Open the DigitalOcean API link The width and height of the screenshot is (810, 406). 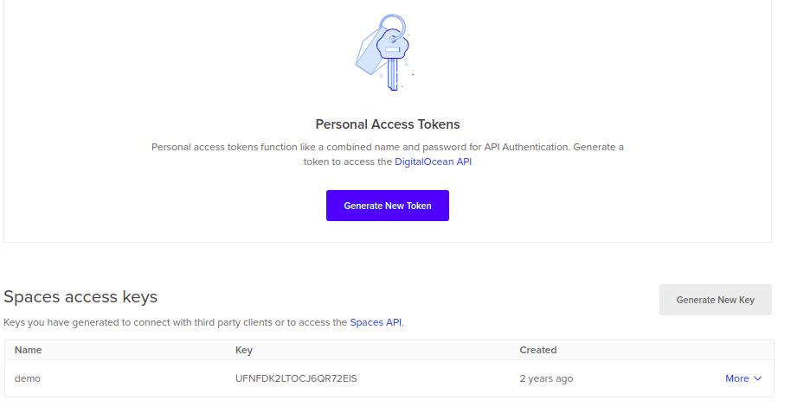coord(433,162)
